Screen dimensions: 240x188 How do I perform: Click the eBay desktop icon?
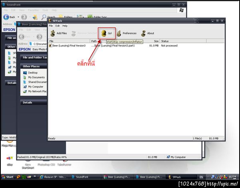(10, 161)
